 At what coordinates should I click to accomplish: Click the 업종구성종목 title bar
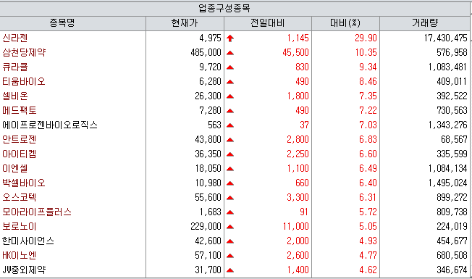pos(235,9)
